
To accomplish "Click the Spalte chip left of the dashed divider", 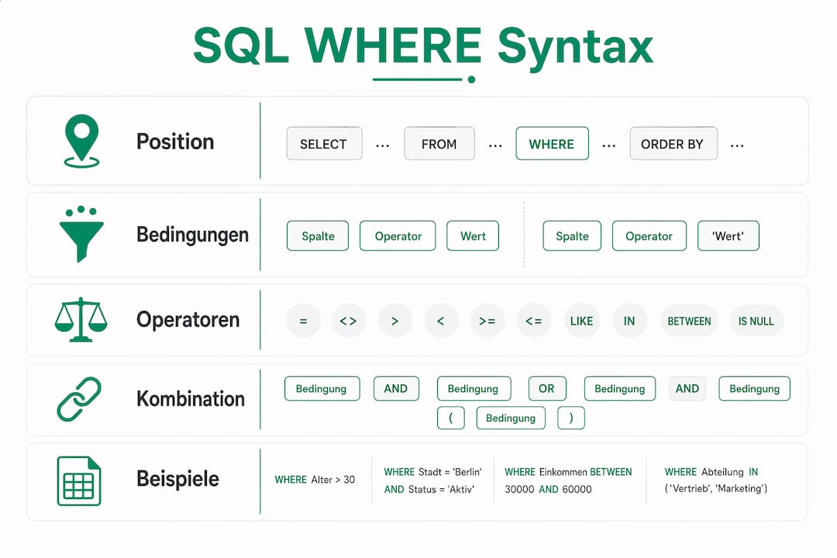I will pyautogui.click(x=318, y=236).
